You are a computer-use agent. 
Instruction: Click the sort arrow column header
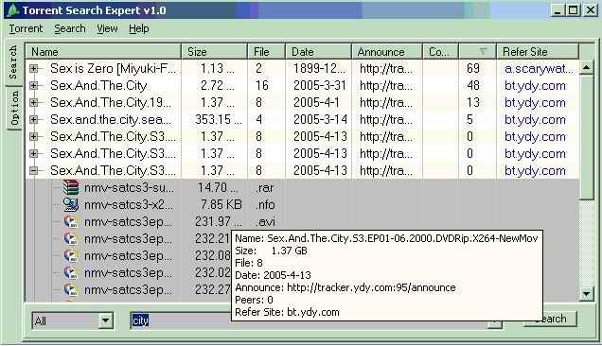coord(477,51)
